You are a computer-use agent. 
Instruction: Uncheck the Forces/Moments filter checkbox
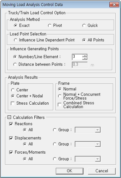(11, 152)
